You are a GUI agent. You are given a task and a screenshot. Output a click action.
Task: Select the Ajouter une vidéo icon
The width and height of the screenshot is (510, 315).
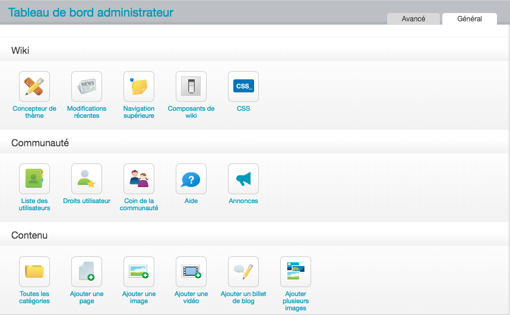191,272
